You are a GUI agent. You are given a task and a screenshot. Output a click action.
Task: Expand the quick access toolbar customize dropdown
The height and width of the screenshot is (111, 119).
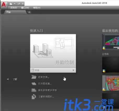coord(23,4)
